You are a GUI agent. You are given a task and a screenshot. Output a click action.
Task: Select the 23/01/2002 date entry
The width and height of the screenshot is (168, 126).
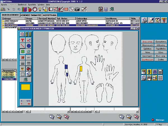[x=8, y=75]
